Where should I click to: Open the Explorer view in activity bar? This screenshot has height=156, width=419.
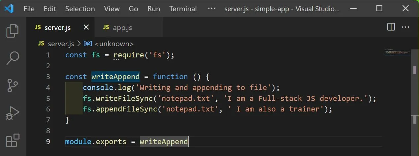click(13, 31)
